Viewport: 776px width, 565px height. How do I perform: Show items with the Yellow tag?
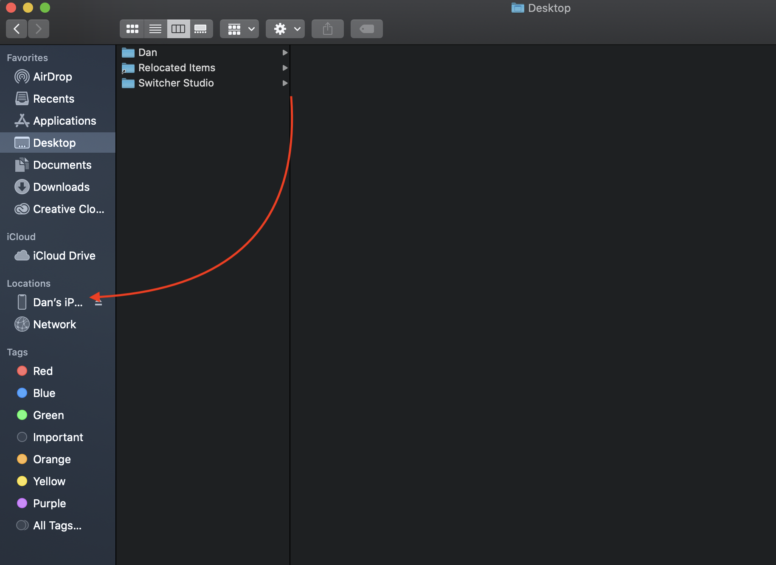[x=58, y=481]
